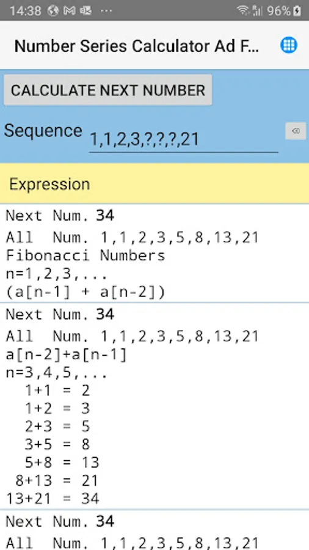The height and width of the screenshot is (550, 309).
Task: Tap the cellular signal strength icon
Action: (257, 10)
